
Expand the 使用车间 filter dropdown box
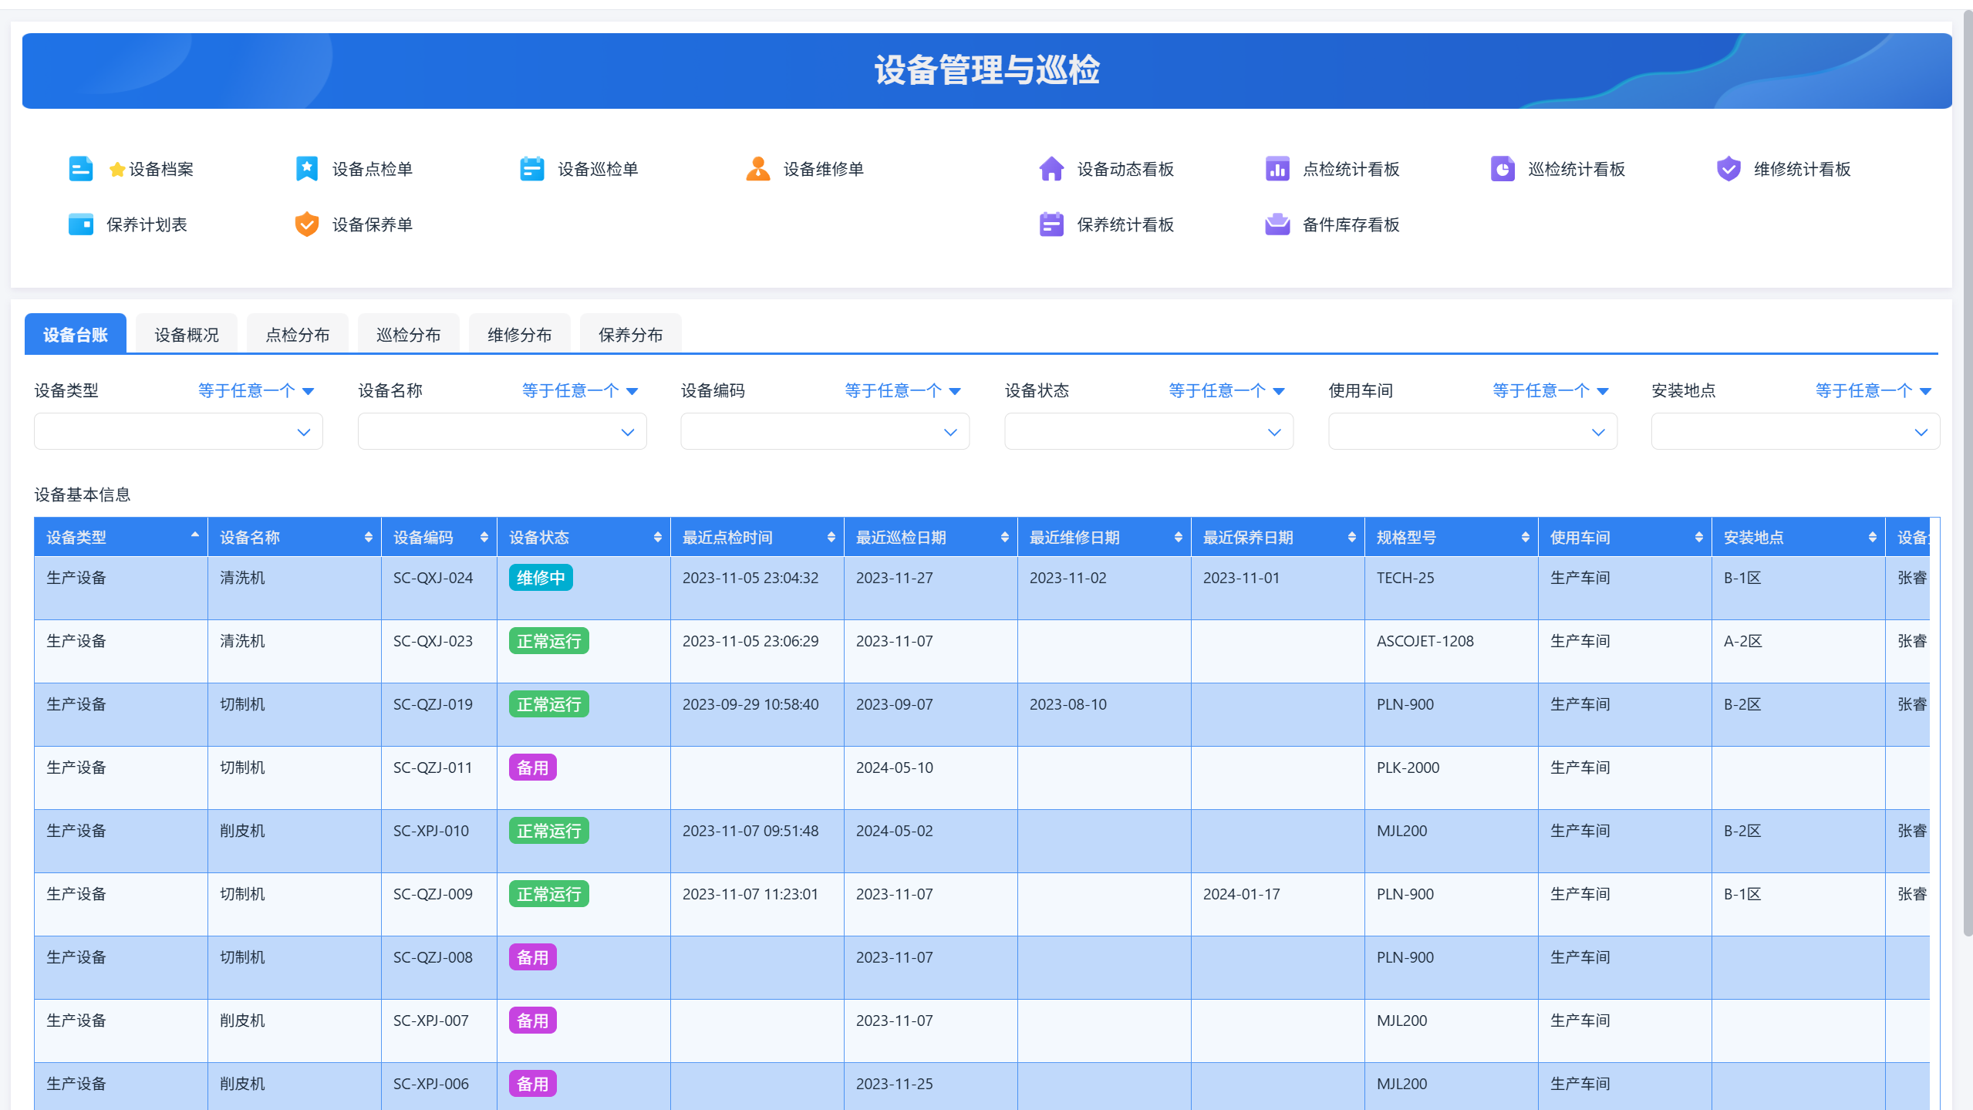coord(1472,432)
